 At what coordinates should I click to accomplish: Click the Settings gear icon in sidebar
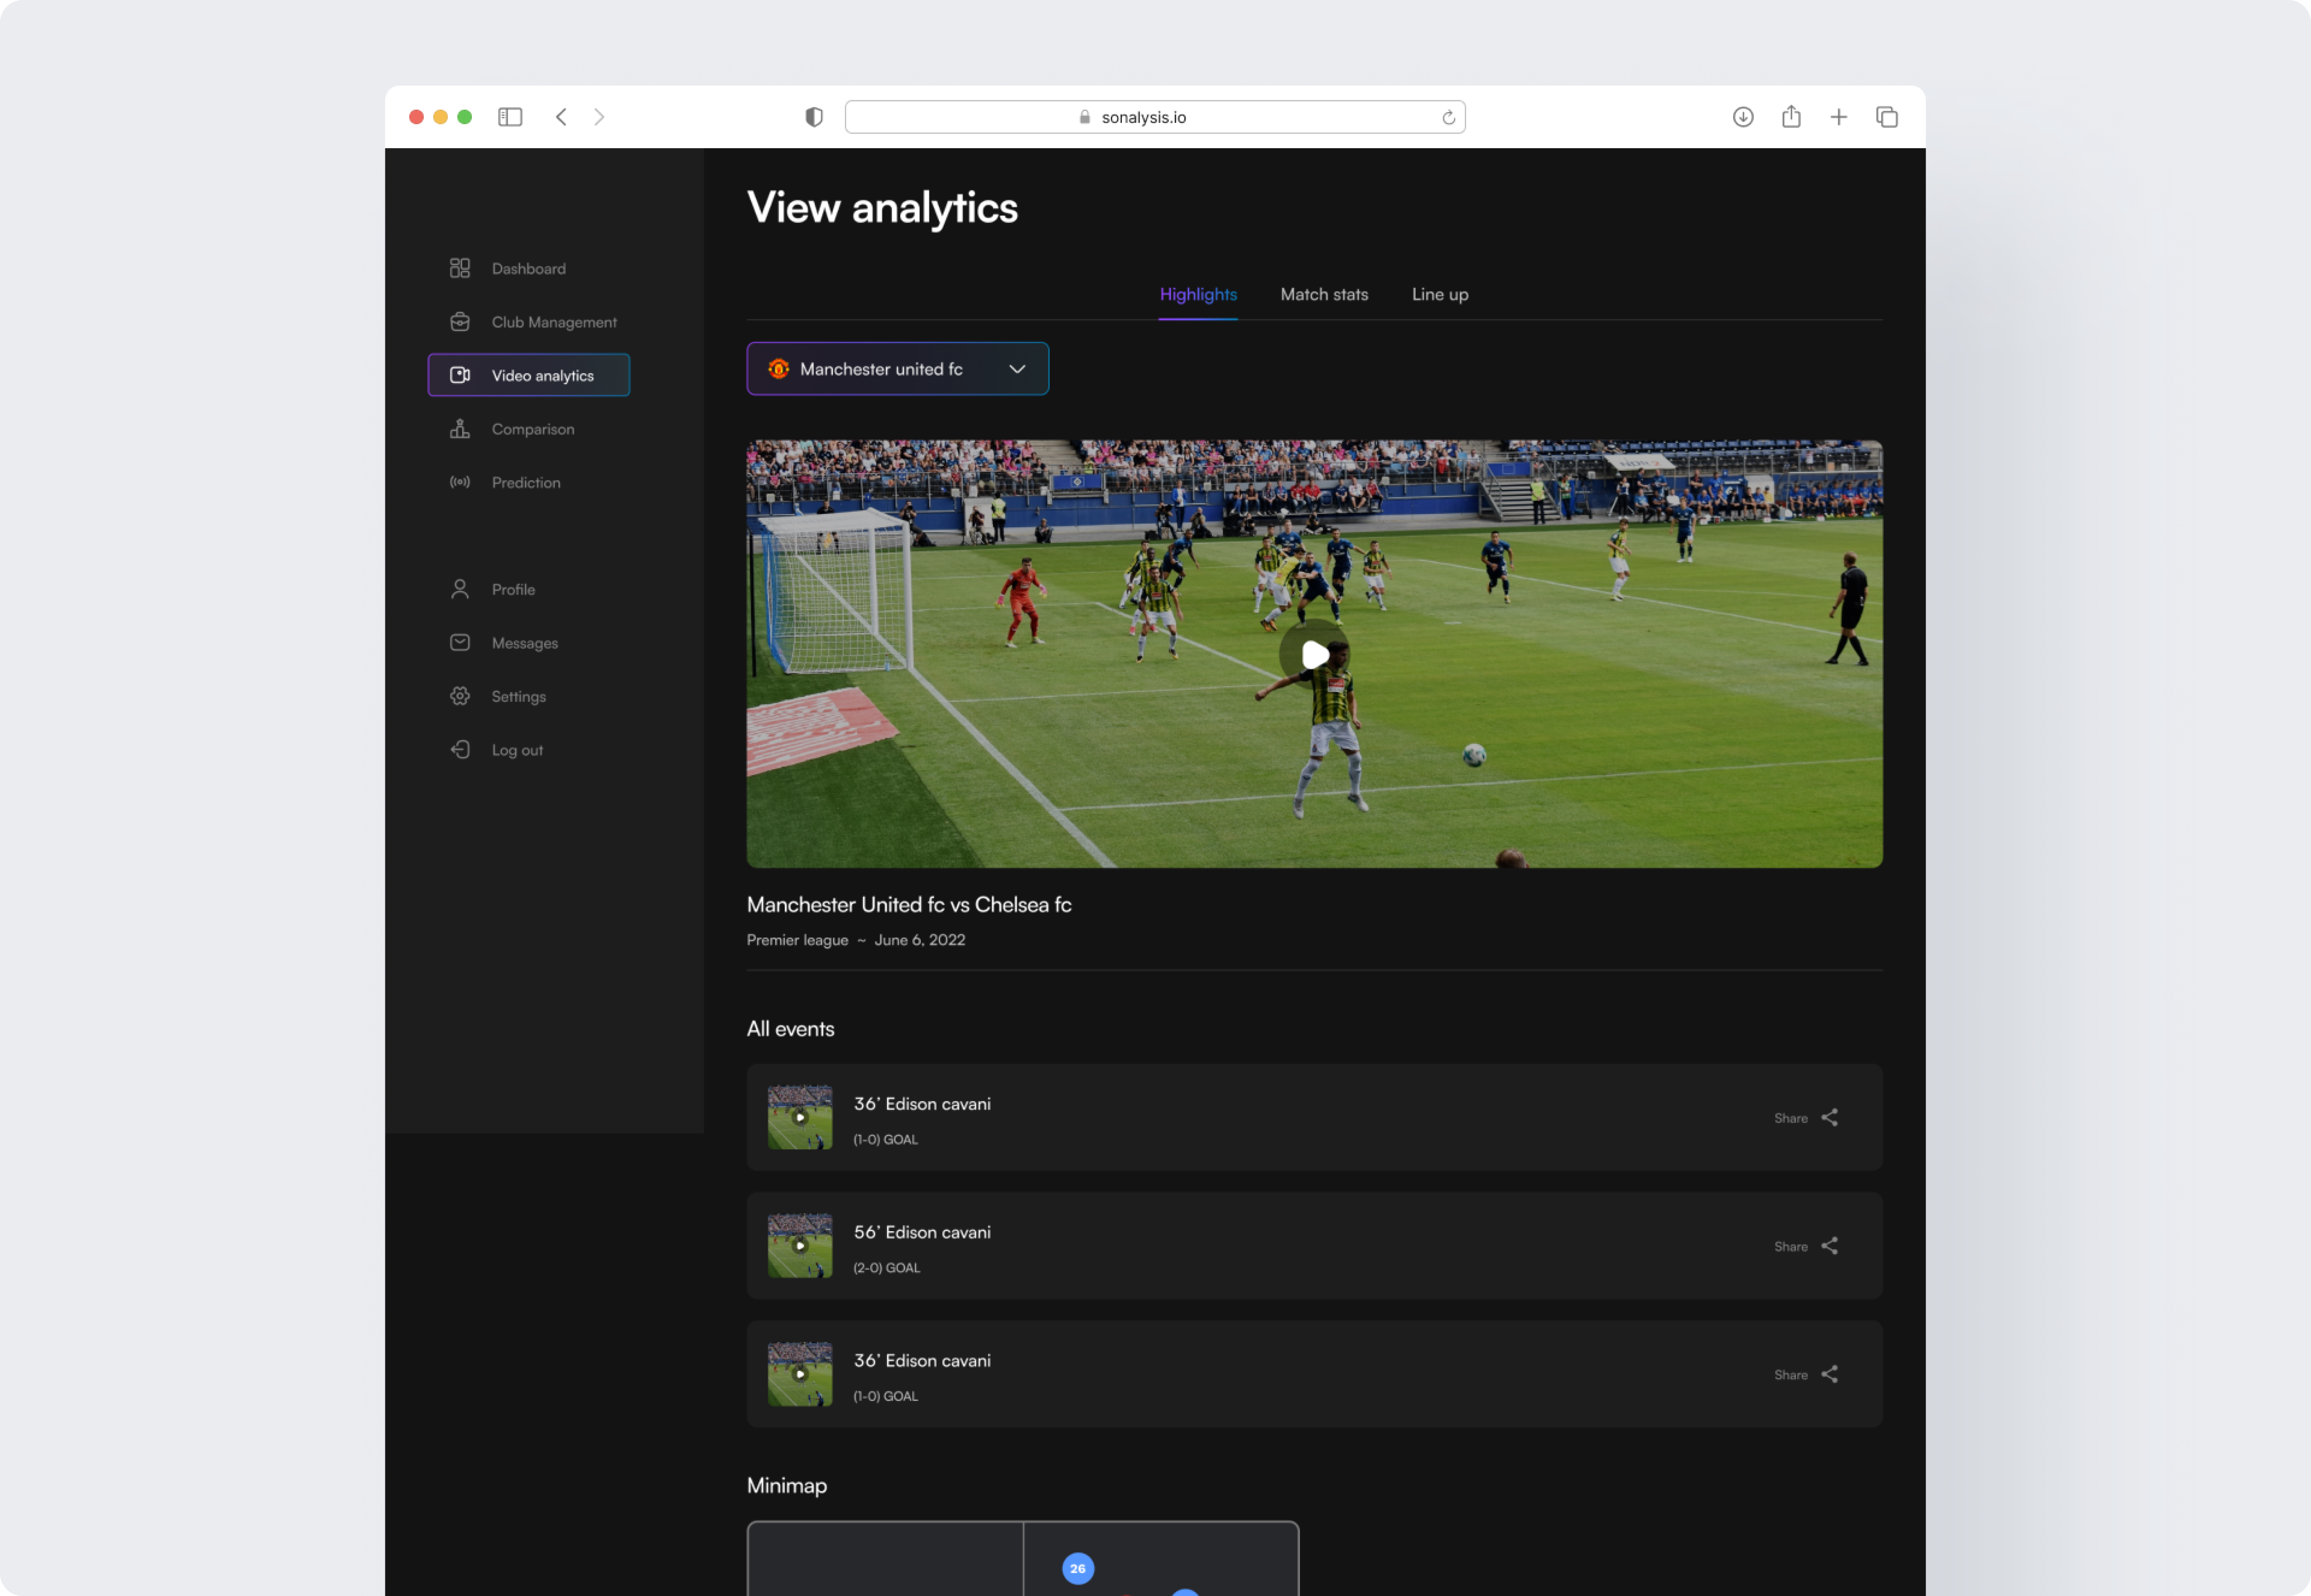point(459,696)
